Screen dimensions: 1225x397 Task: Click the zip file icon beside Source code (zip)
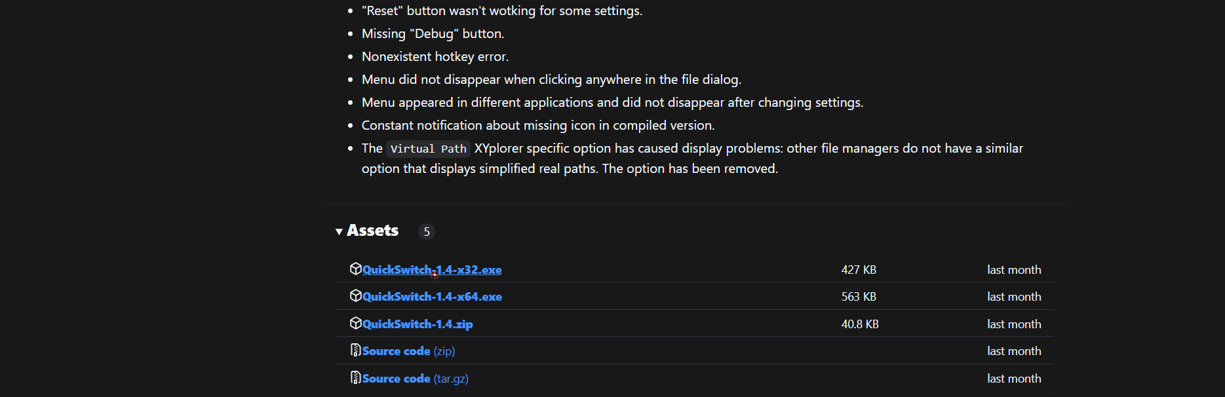click(x=355, y=350)
